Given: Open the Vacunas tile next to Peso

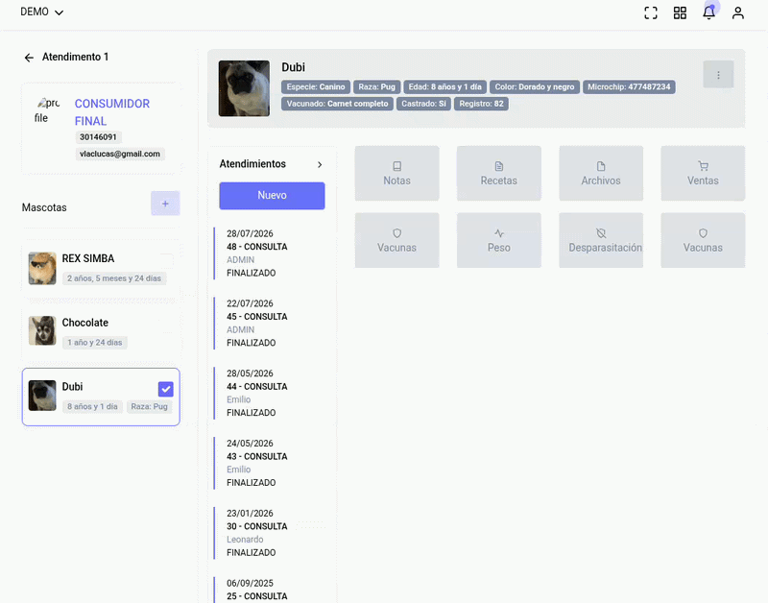Looking at the screenshot, I should pos(396,240).
